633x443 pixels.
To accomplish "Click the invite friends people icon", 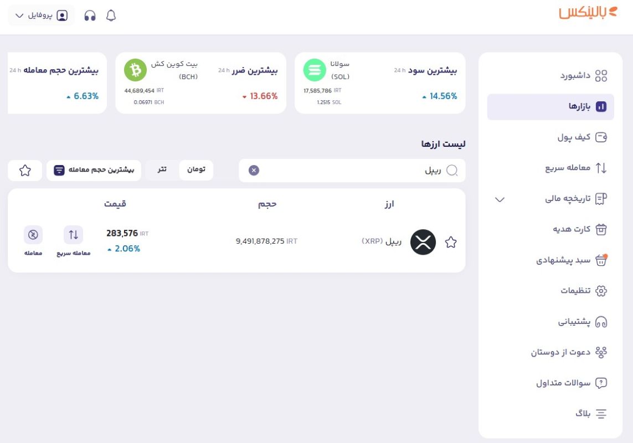I will click(x=601, y=352).
